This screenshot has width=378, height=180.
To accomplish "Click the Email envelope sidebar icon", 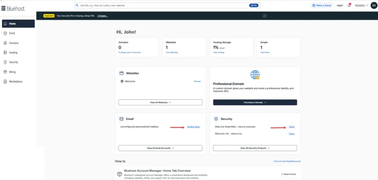I will tap(5, 33).
